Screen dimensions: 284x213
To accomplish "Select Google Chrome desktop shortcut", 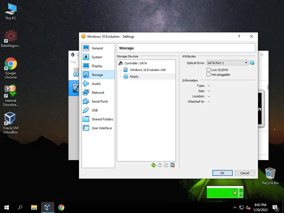I will [x=11, y=68].
